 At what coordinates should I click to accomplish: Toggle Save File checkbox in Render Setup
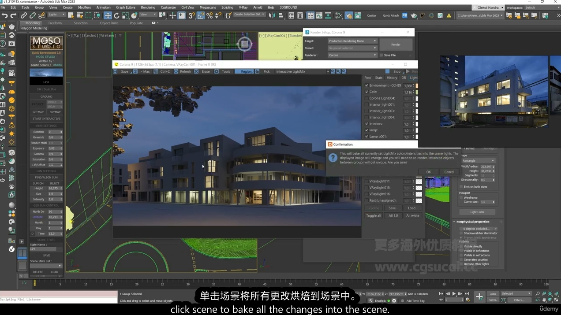point(381,56)
